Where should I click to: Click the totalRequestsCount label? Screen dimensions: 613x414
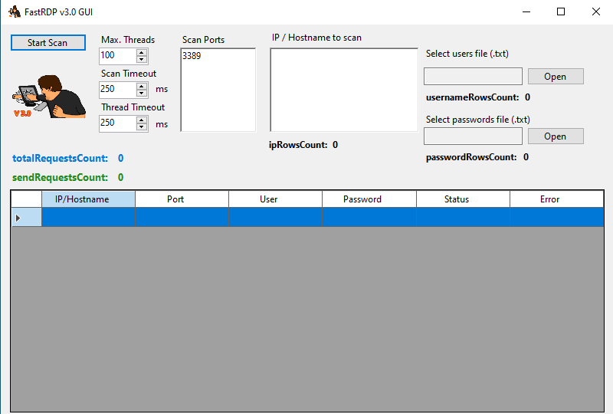tap(61, 158)
